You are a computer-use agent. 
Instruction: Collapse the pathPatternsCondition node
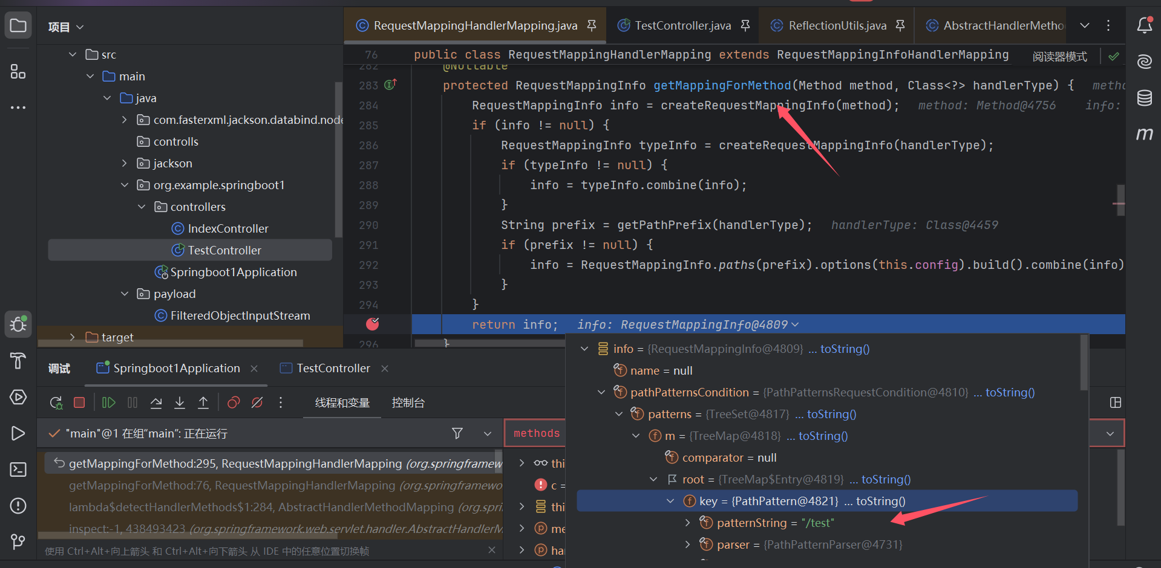click(x=601, y=392)
